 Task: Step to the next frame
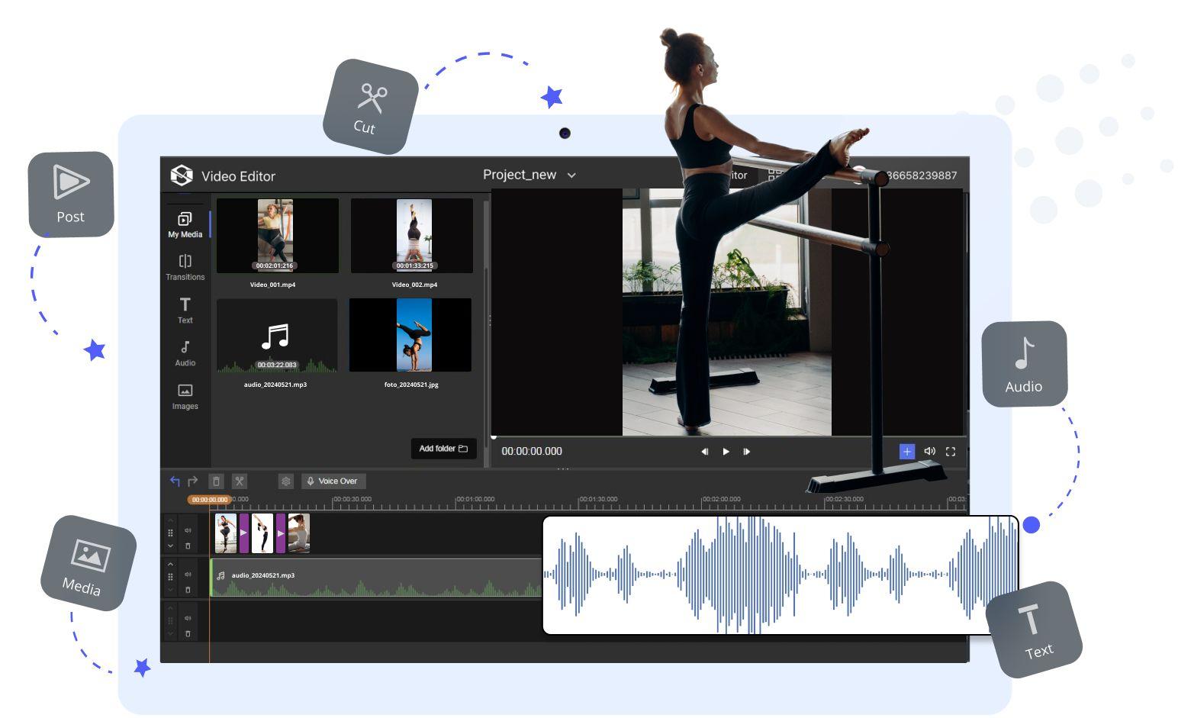pyautogui.click(x=746, y=452)
